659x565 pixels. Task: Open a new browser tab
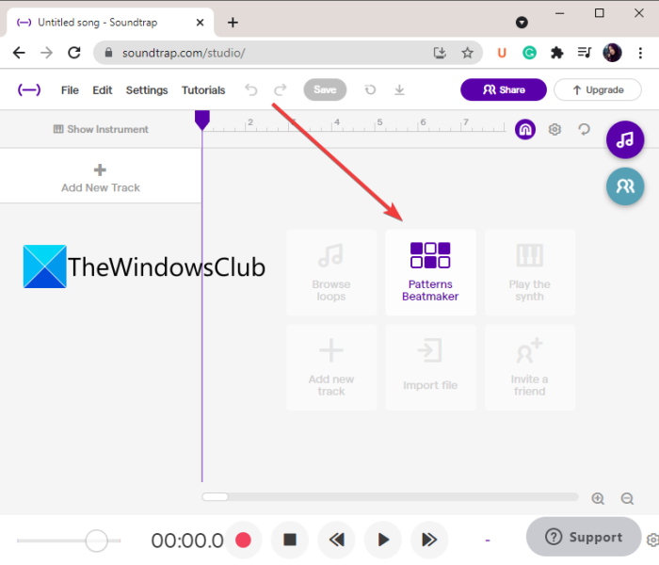coord(233,23)
